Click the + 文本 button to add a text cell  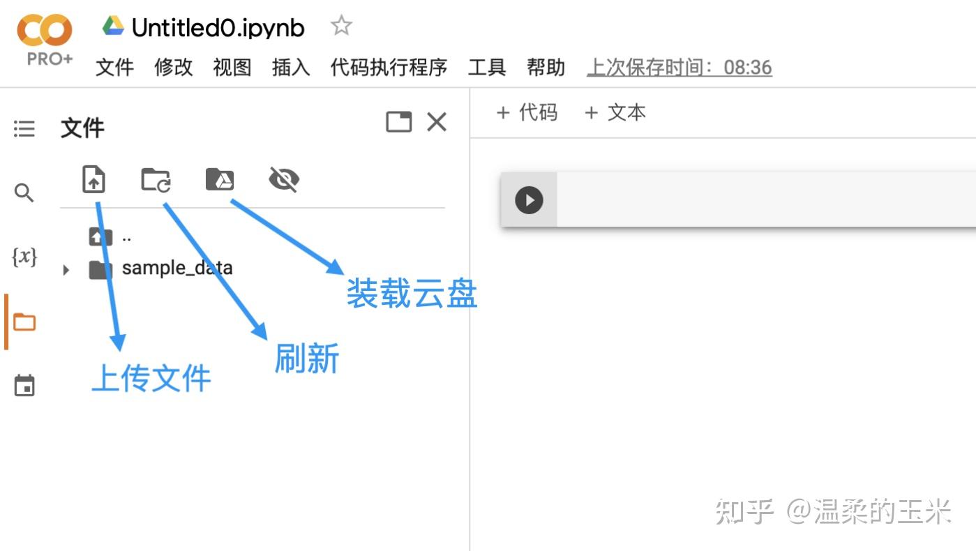pyautogui.click(x=614, y=112)
